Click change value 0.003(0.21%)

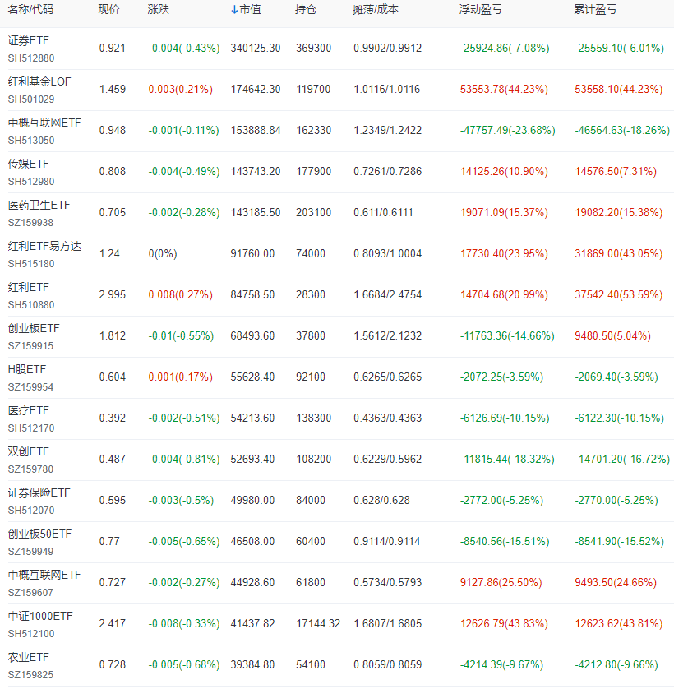coord(181,89)
